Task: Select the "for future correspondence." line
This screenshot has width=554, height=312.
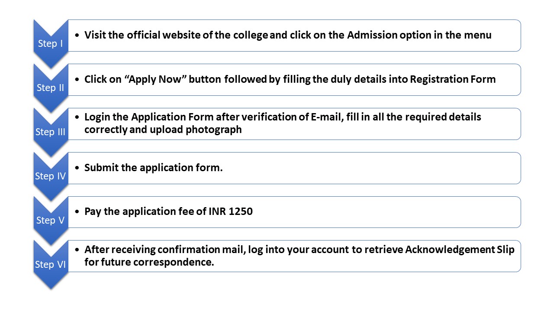Action: point(149,262)
